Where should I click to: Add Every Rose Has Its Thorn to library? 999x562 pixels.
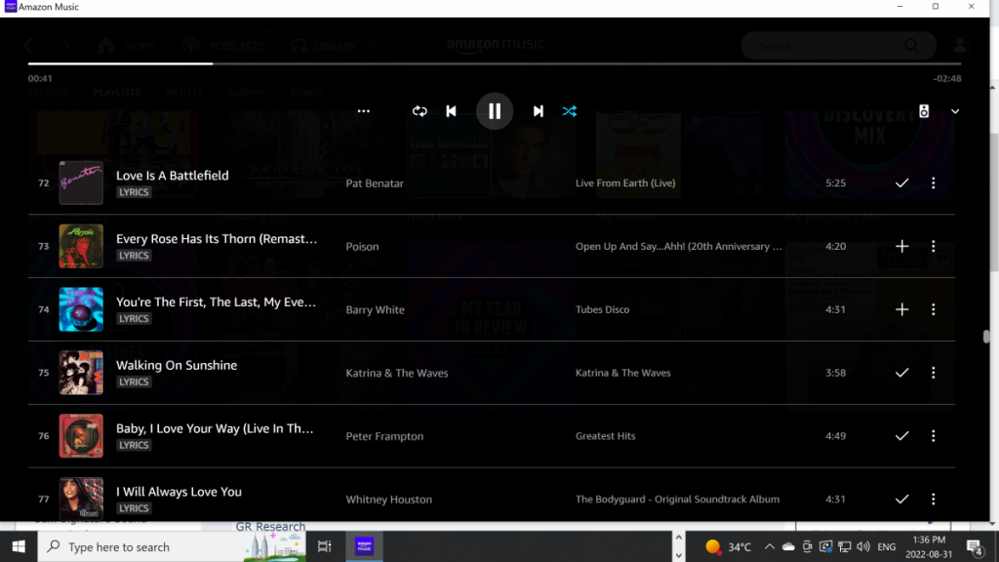(901, 246)
